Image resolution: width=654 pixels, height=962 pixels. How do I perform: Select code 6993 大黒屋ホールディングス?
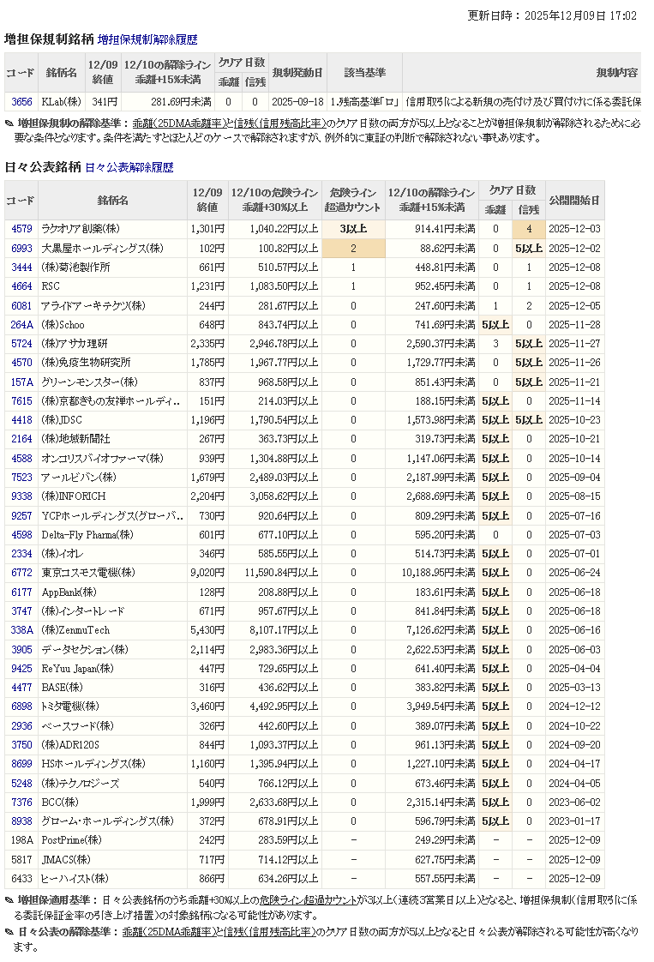coord(21,248)
